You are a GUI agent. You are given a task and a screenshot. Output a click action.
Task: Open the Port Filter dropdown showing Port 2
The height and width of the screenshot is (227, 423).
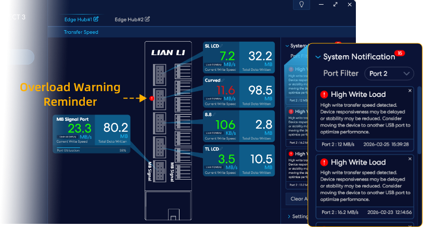389,74
